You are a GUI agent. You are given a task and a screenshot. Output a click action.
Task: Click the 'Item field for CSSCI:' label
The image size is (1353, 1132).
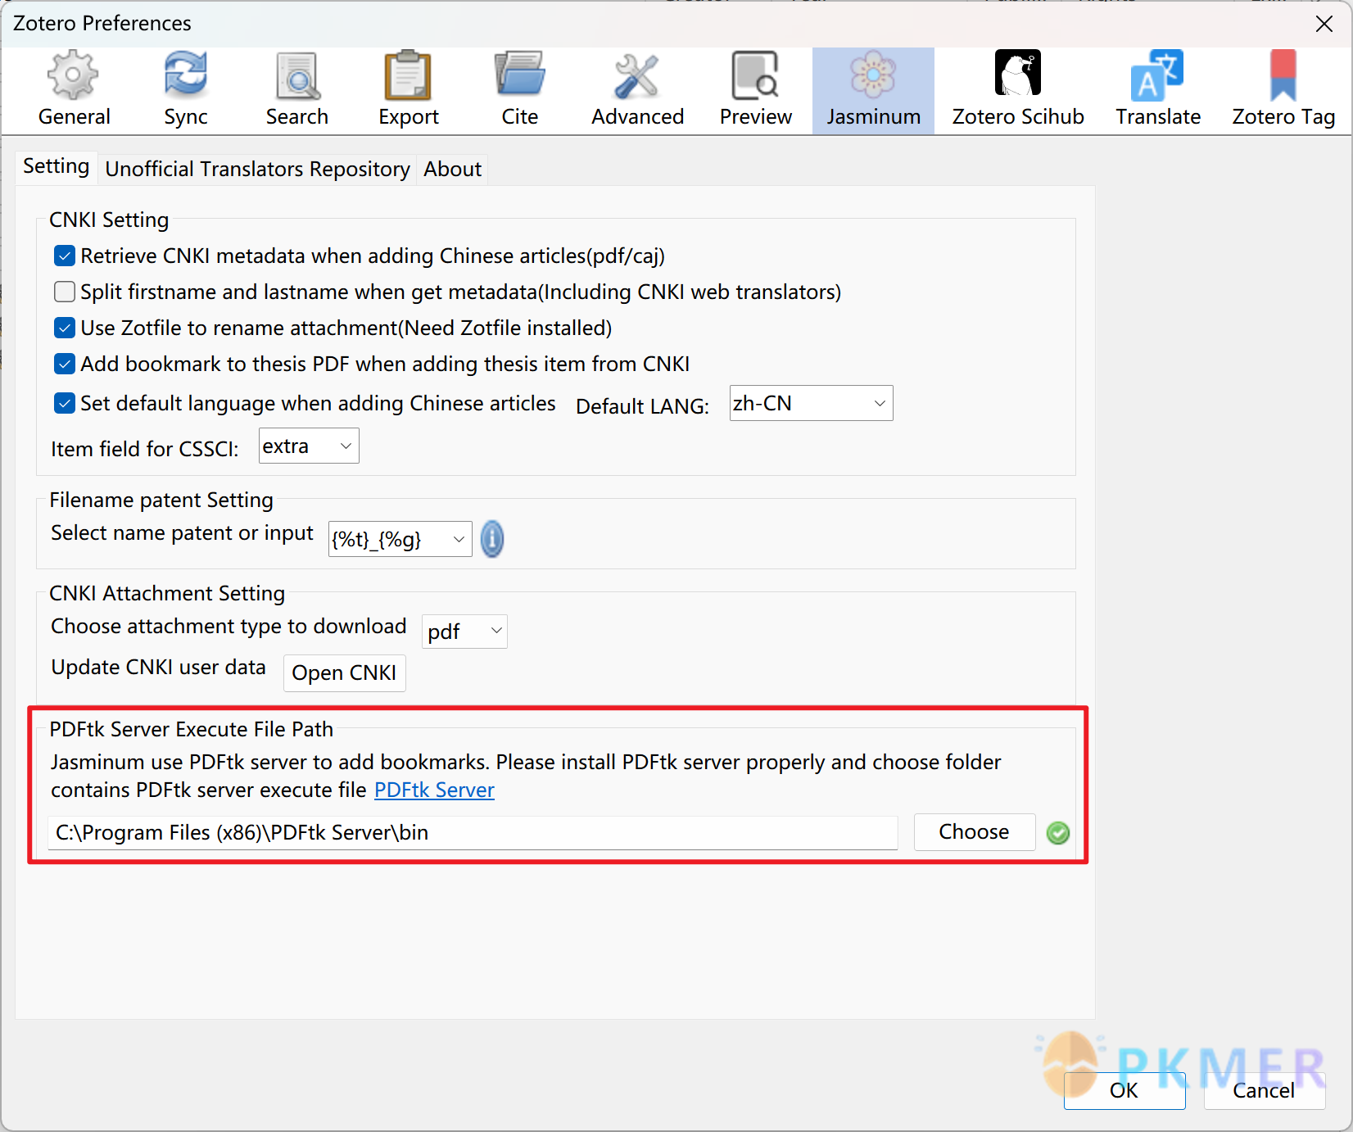coord(145,450)
